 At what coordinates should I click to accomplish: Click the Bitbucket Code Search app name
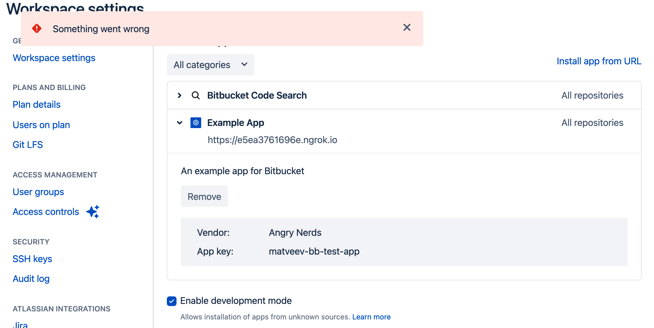[257, 95]
